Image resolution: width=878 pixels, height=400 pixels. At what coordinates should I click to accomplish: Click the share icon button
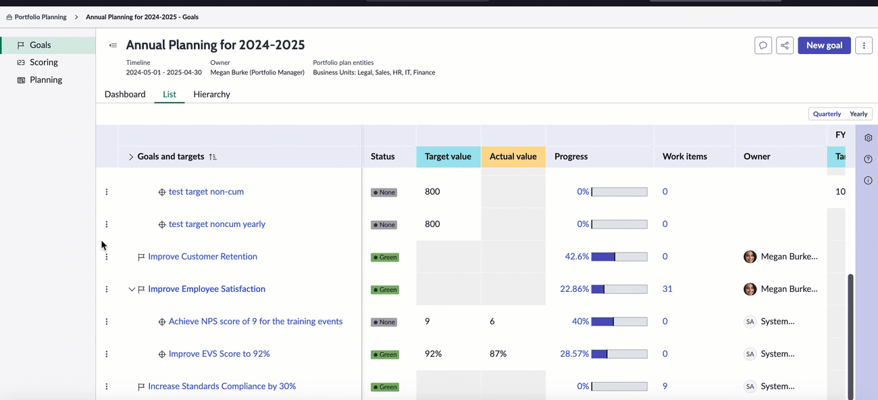tap(785, 45)
